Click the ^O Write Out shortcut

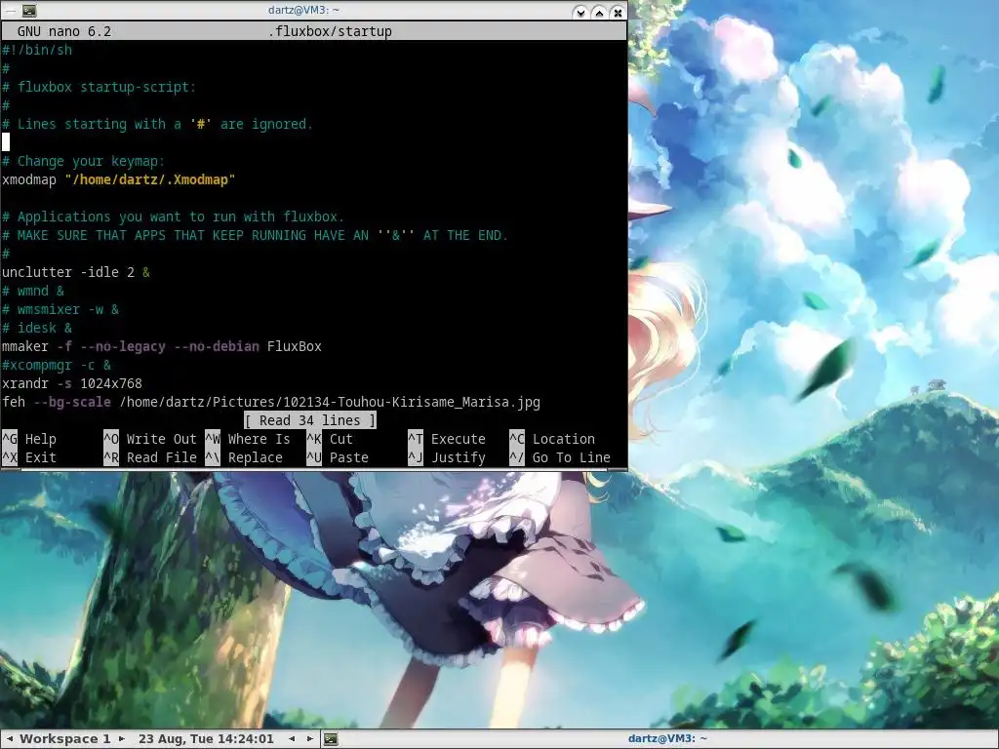(150, 439)
